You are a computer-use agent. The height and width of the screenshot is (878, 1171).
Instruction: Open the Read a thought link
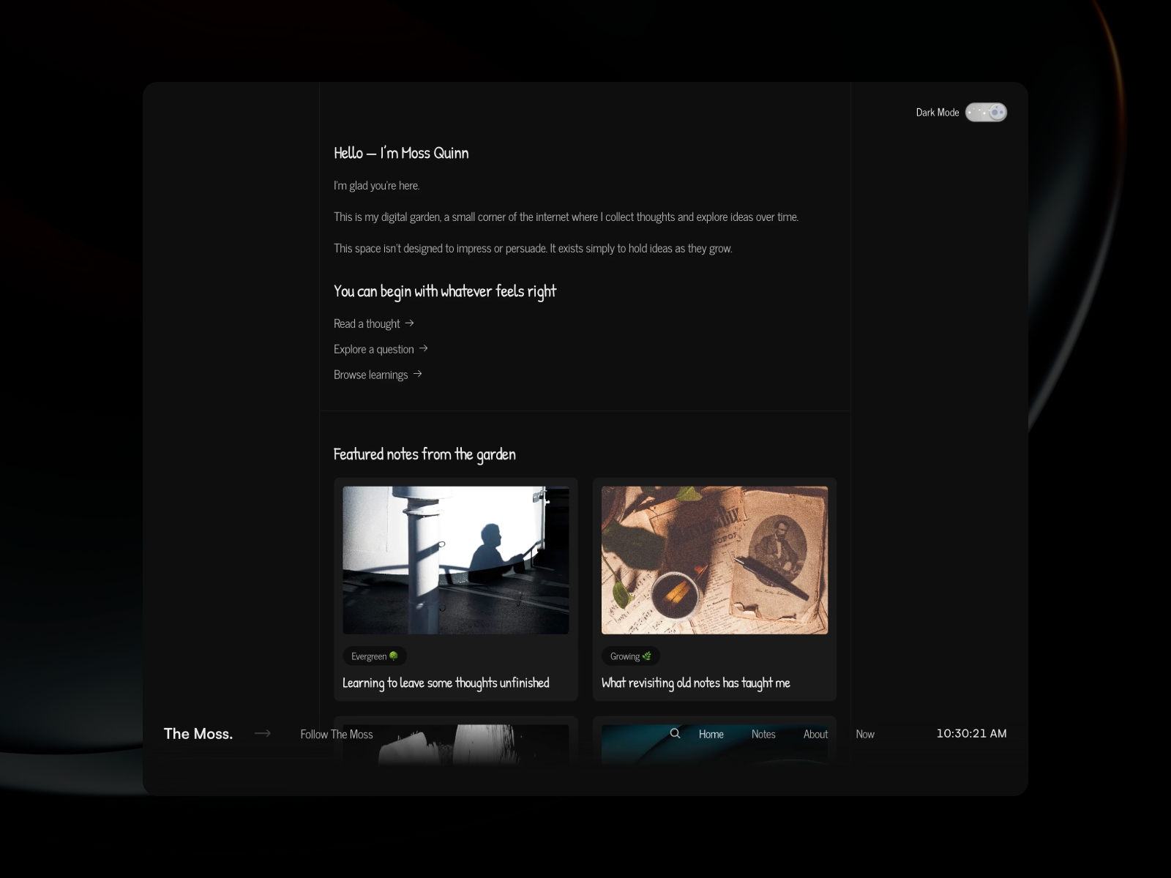click(367, 323)
